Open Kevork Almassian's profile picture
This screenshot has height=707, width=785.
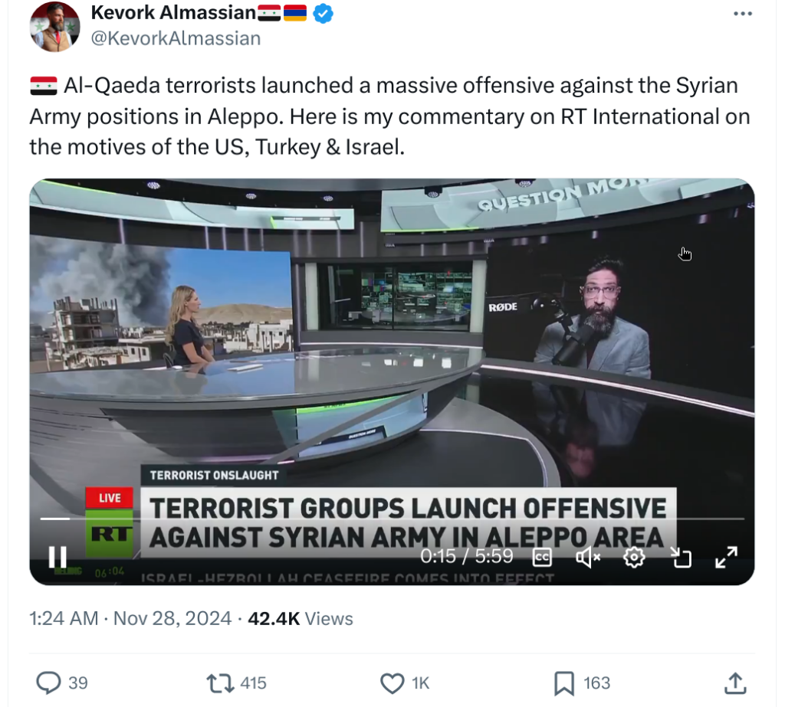54,27
